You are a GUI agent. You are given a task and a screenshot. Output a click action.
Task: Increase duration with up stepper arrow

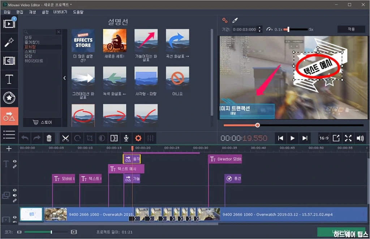pos(260,27)
